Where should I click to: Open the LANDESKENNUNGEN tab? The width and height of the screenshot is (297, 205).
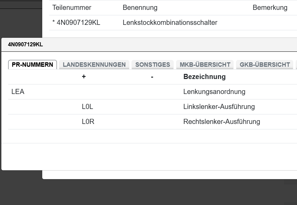(94, 65)
